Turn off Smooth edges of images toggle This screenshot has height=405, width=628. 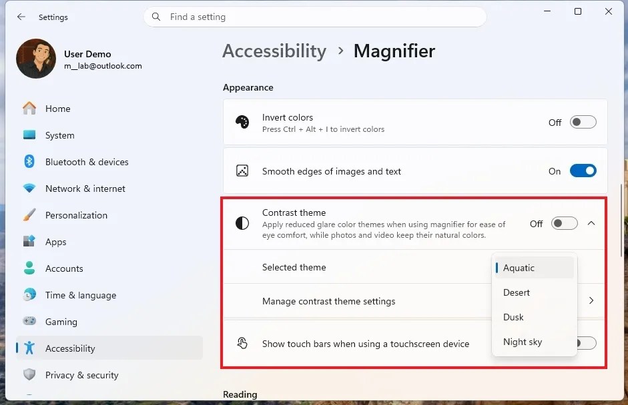coord(583,171)
